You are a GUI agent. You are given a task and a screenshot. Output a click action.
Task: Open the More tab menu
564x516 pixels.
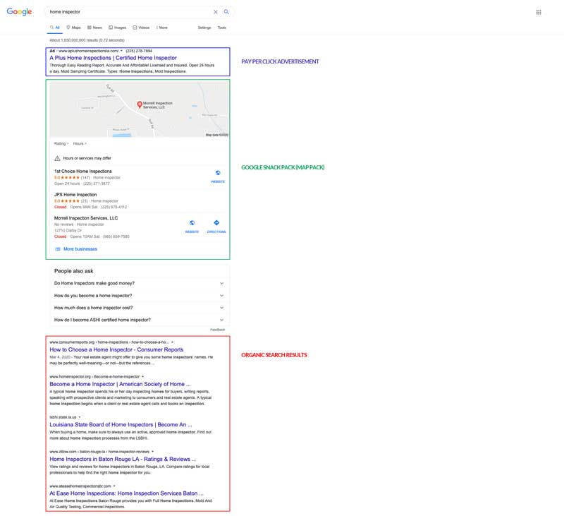(162, 28)
